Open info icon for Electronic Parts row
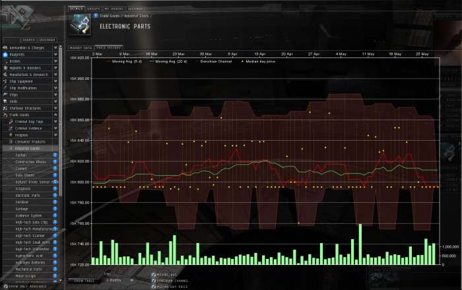The height and width of the screenshot is (290, 462). point(55,196)
